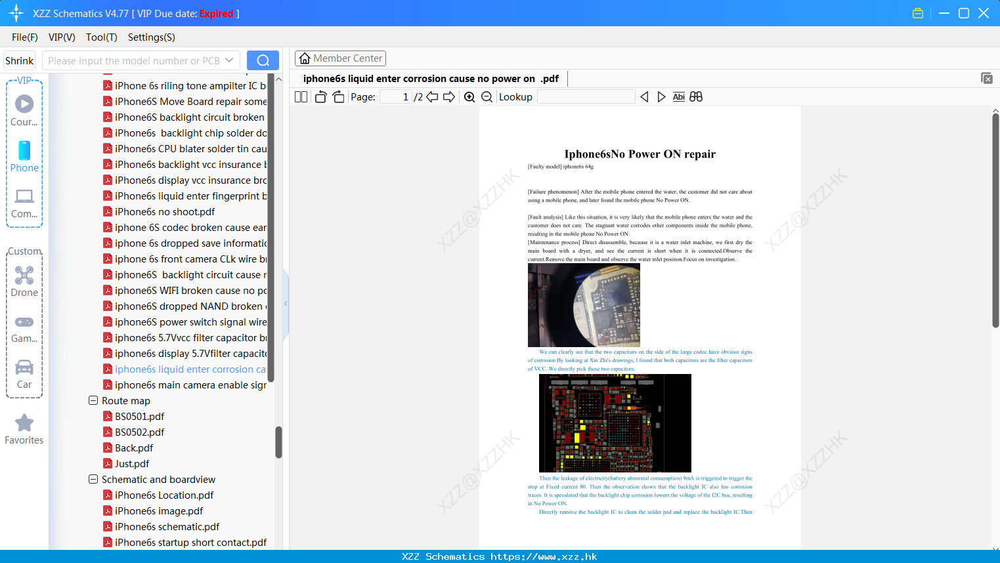Click the home icon on Member Center

click(305, 58)
